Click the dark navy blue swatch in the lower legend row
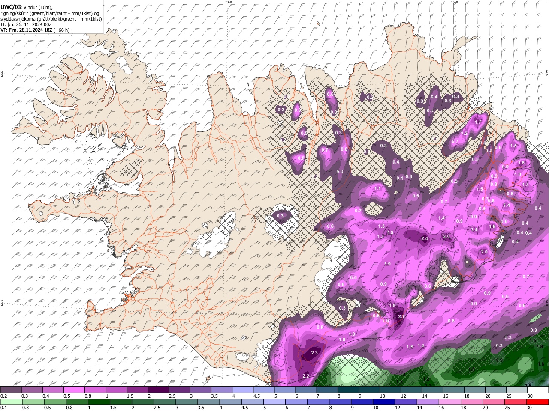 point(383,402)
